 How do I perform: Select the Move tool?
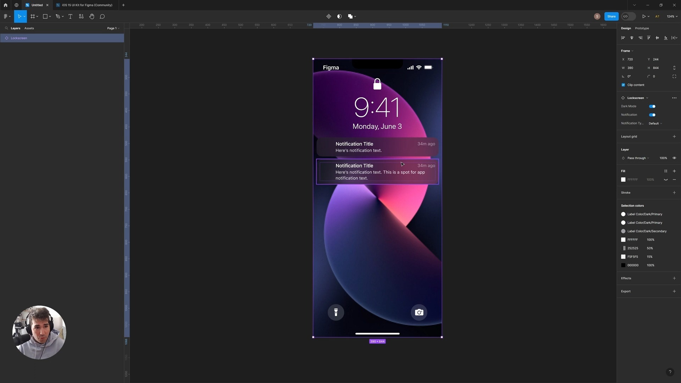19,16
